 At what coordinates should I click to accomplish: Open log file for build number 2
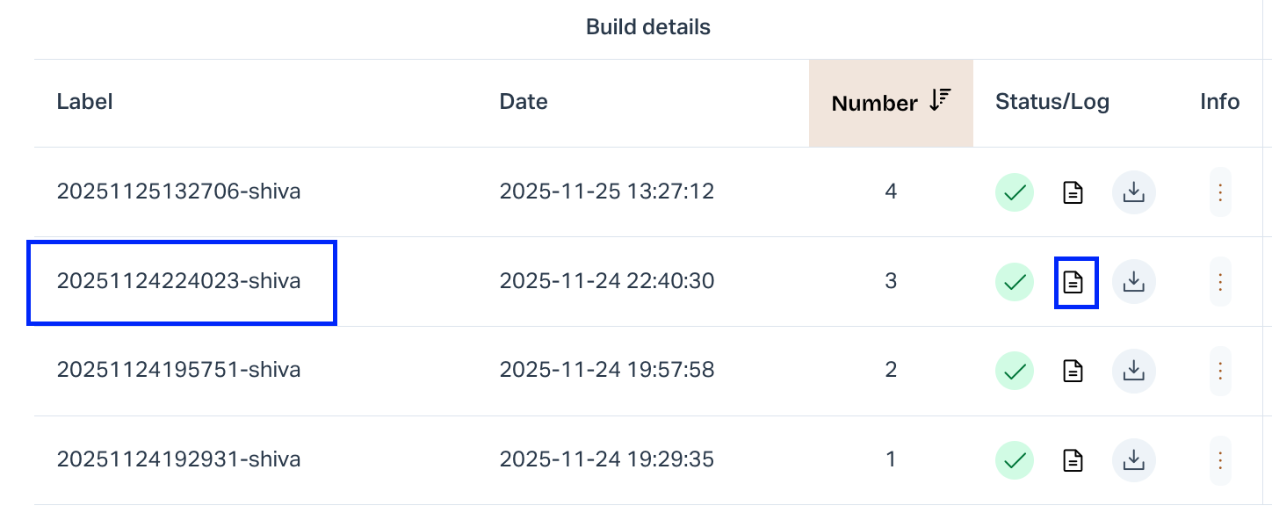pyautogui.click(x=1073, y=371)
